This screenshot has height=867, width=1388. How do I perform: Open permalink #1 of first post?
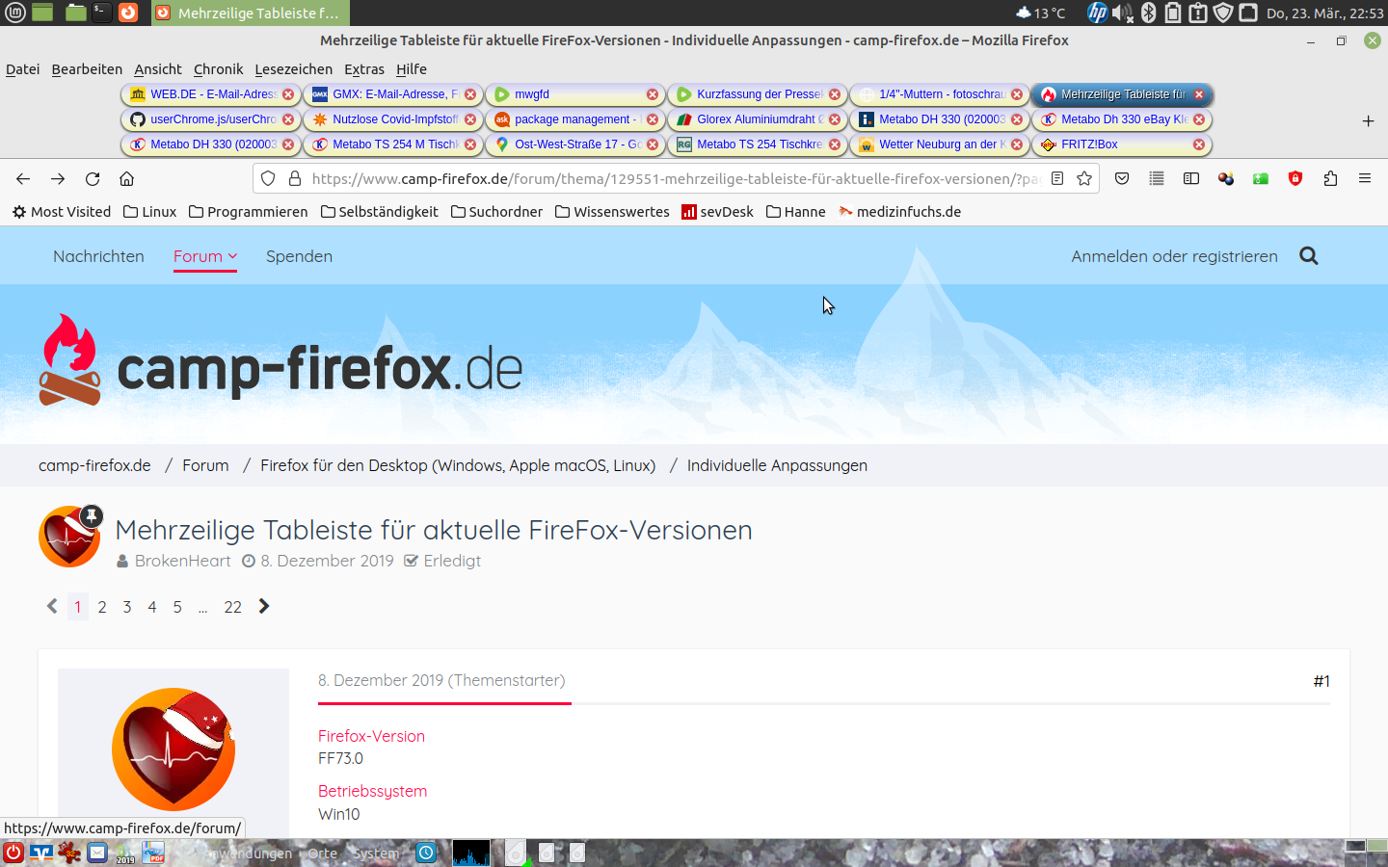[1321, 681]
